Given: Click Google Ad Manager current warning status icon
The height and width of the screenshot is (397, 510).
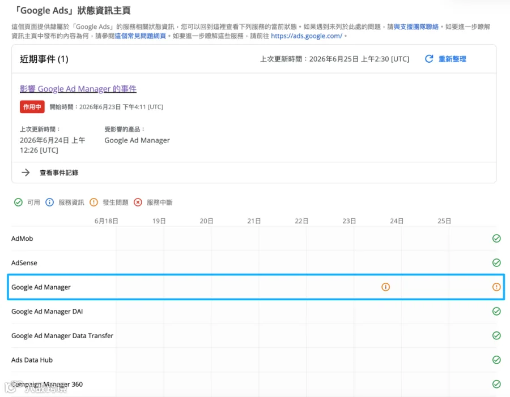Looking at the screenshot, I should point(496,287).
